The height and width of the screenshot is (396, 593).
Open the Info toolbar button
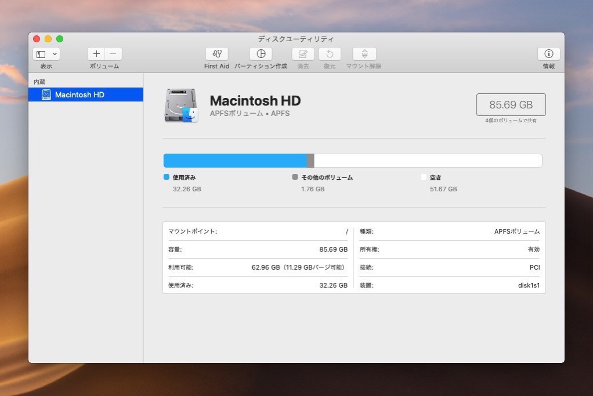548,54
